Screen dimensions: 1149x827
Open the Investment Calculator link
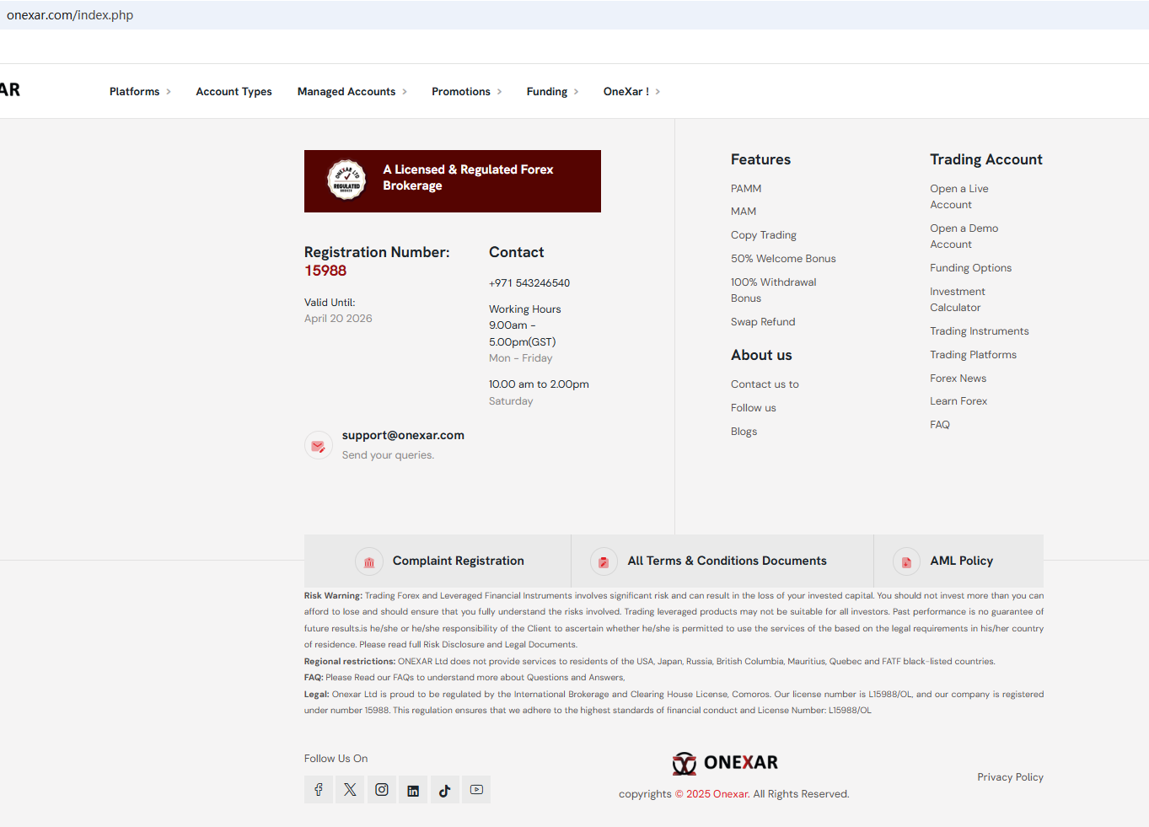click(x=958, y=299)
